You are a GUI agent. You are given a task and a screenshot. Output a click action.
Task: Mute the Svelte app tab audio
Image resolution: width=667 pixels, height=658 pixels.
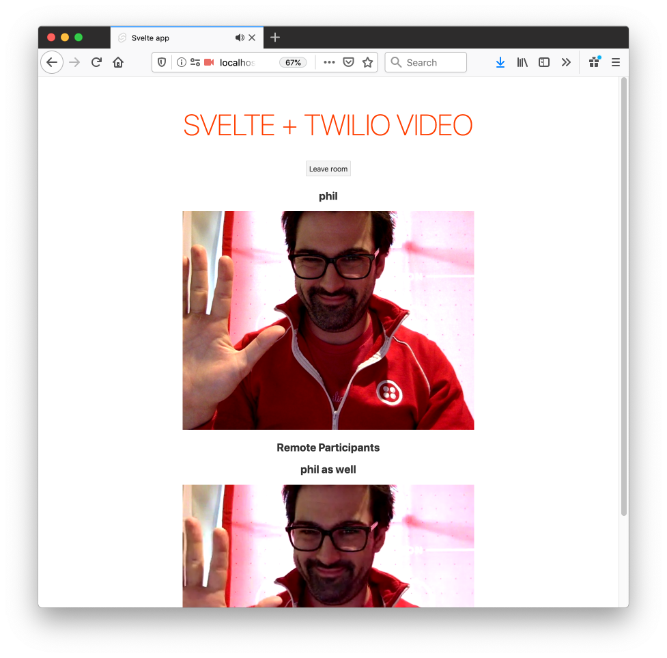coord(240,38)
